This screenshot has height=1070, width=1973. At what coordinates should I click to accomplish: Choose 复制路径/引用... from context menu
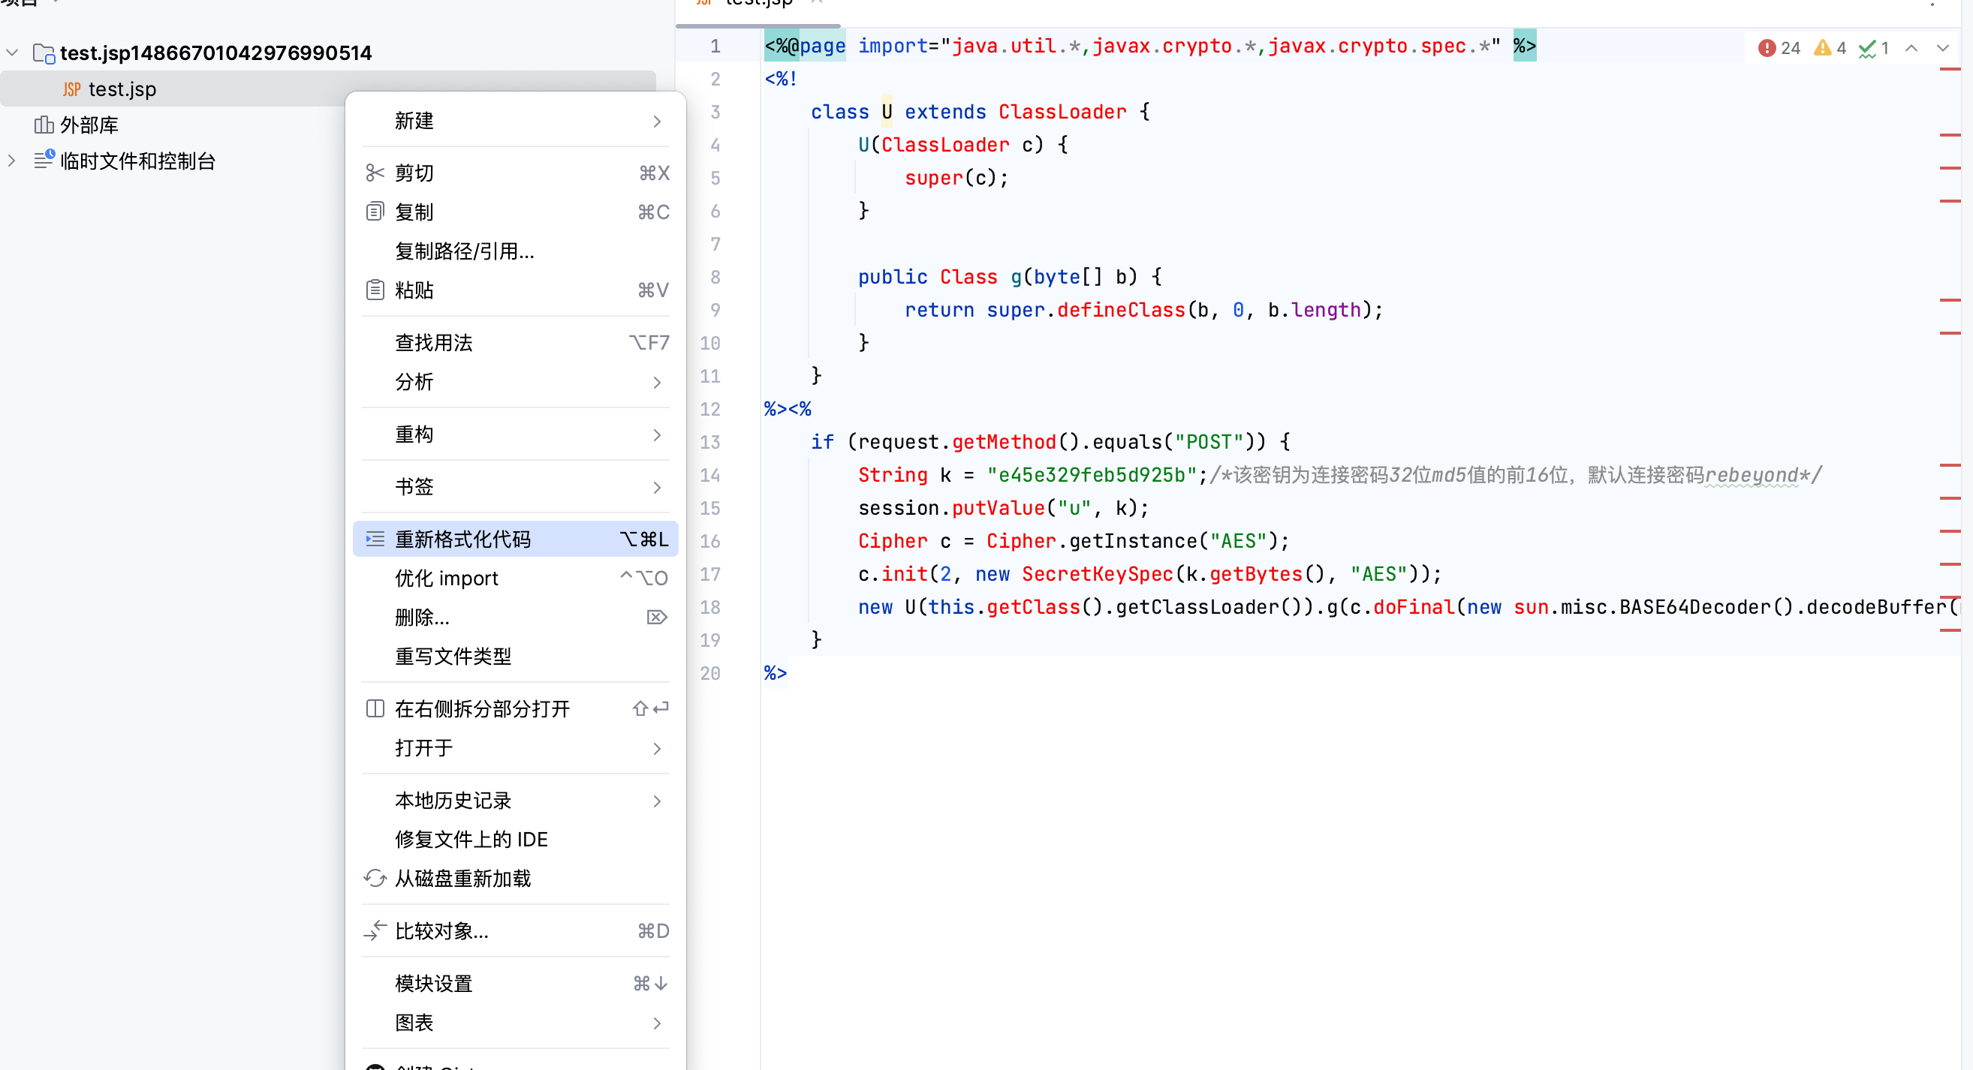(515, 251)
